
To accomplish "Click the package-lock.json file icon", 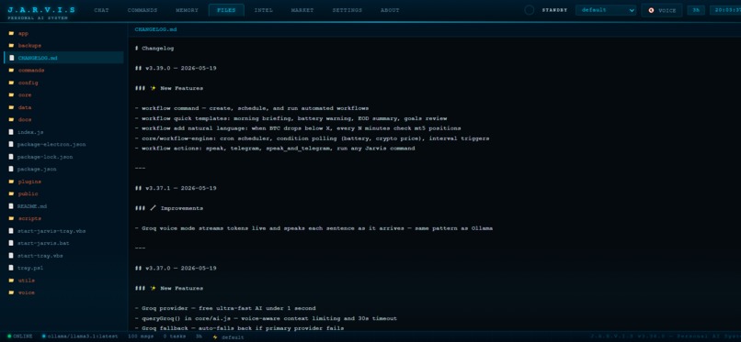I will pos(11,157).
